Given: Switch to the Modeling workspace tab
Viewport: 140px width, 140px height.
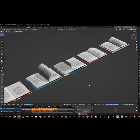Looking at the screenshot, I should click(34, 27).
